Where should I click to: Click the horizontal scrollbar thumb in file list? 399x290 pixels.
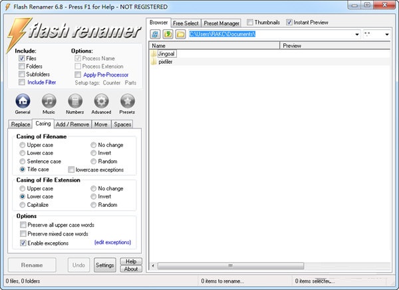[231, 266]
